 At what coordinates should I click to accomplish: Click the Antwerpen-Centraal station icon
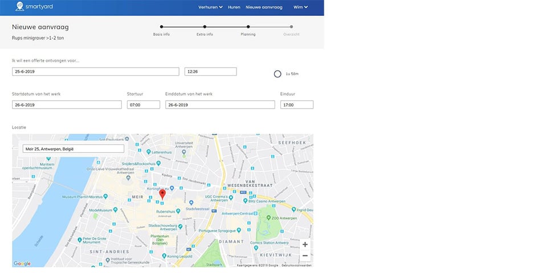click(x=255, y=213)
